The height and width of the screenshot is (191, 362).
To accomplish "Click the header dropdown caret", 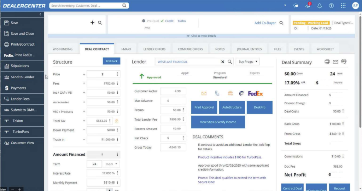I will click(x=285, y=5).
